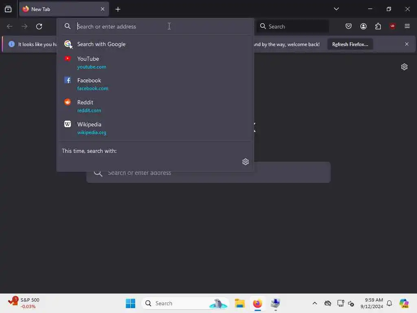Open File Explorer from taskbar
Screen dimensions: 417x313
click(x=239, y=303)
